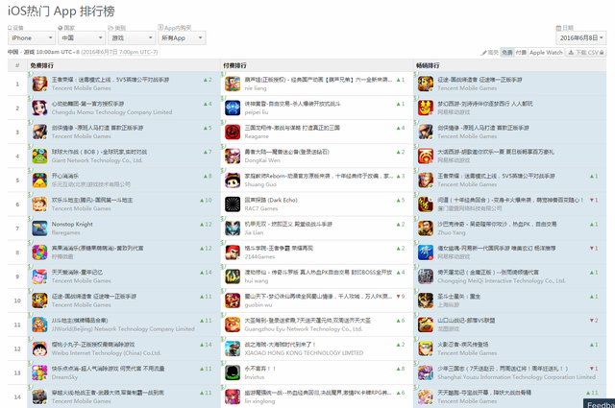
Task: Open the Invictus app icon
Action: 233,372
